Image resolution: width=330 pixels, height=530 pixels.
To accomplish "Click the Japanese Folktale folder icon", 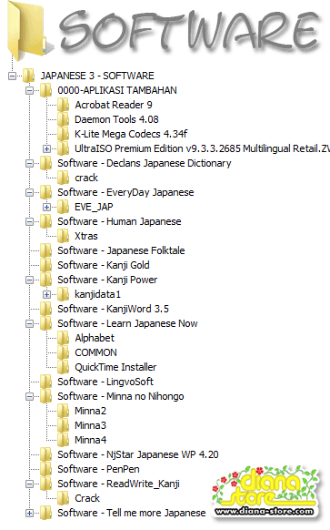I will [45, 250].
